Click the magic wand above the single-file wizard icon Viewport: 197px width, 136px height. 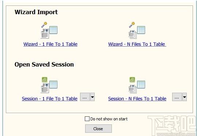pos(44,25)
